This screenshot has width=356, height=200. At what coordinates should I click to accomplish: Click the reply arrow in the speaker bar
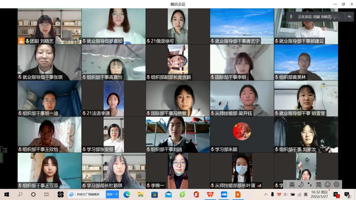349,17
